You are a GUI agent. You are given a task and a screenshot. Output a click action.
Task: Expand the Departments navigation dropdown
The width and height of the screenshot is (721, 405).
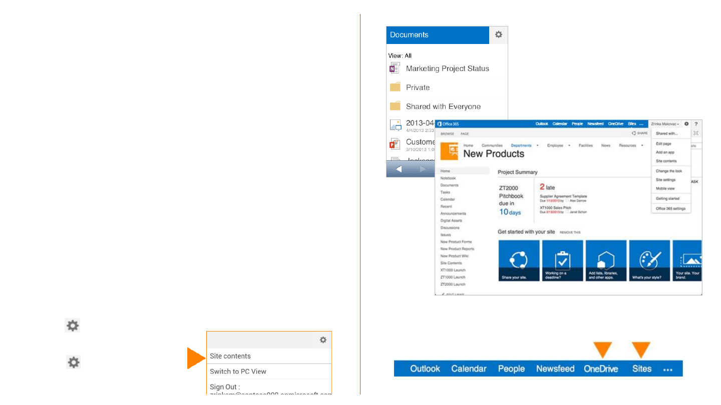click(537, 145)
